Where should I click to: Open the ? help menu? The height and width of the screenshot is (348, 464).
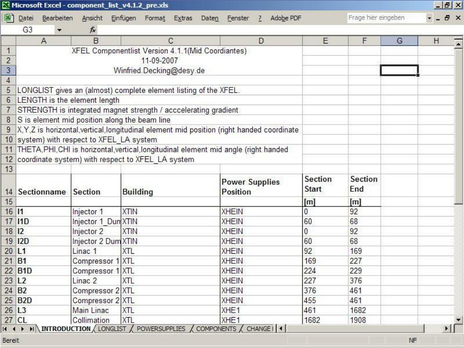pyautogui.click(x=260, y=18)
